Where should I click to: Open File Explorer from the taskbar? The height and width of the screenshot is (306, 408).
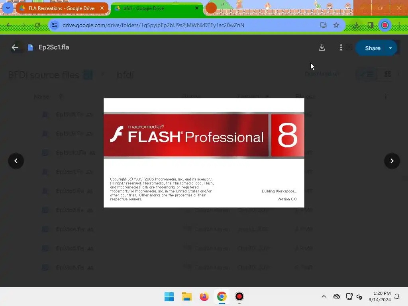pos(186,296)
